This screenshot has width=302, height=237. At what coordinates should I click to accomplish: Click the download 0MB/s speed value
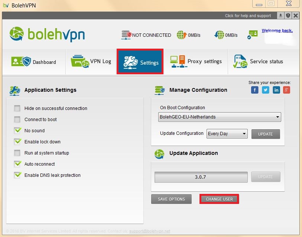[231, 35]
